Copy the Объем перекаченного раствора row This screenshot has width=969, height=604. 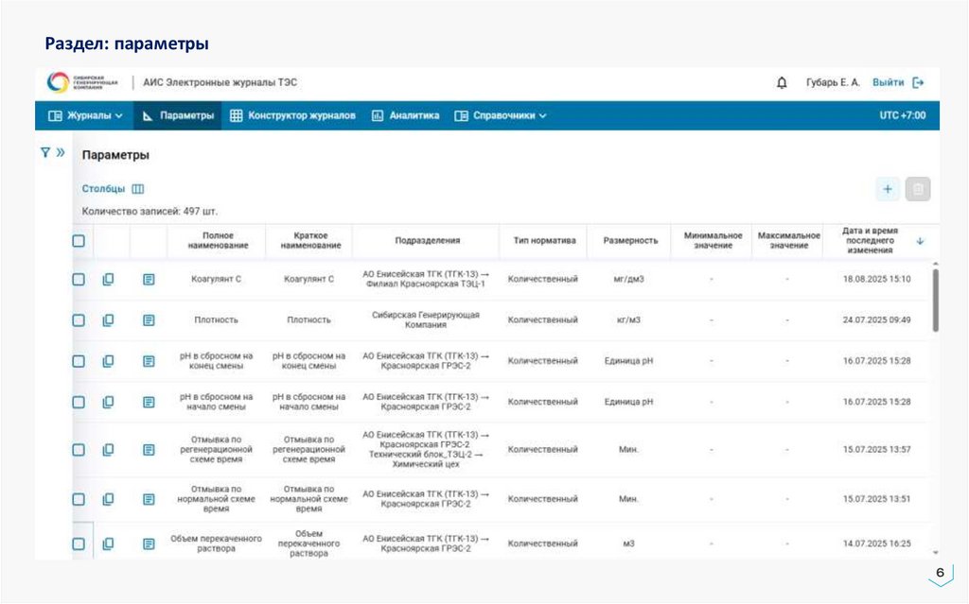[108, 544]
